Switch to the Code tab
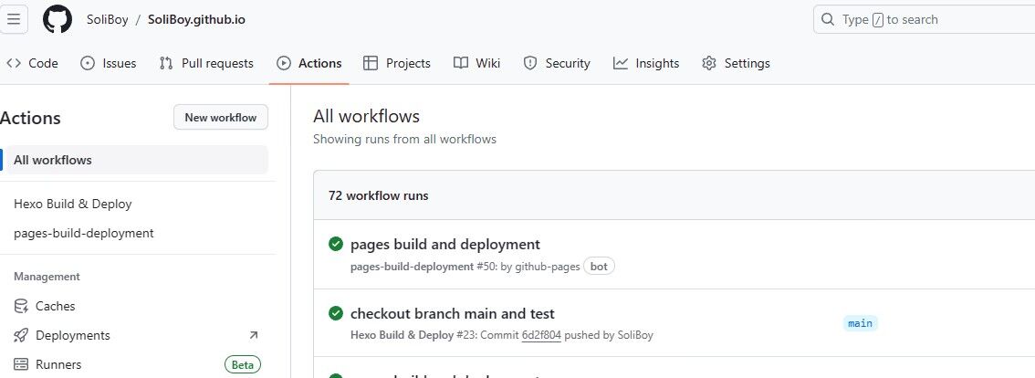 click(32, 63)
